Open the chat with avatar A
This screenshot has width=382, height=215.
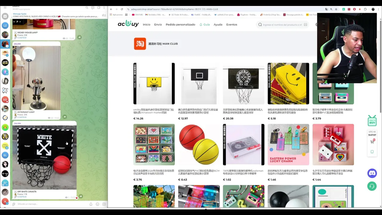click(x=5, y=202)
